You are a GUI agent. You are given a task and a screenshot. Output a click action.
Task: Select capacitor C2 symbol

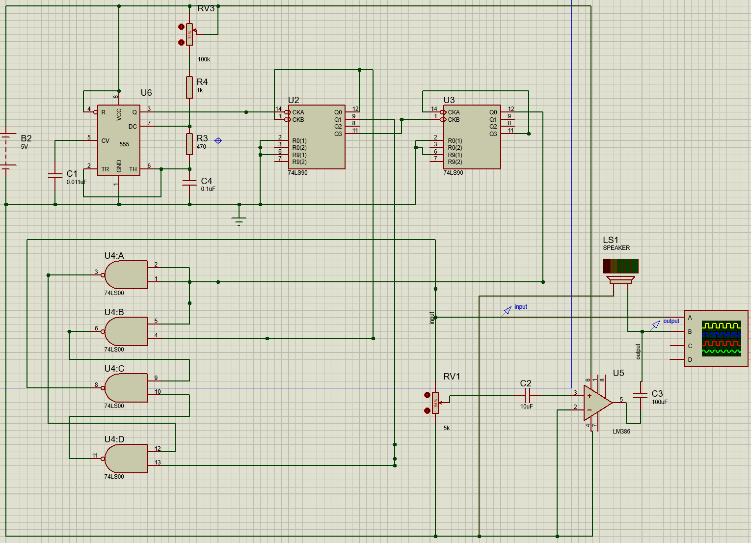[527, 396]
